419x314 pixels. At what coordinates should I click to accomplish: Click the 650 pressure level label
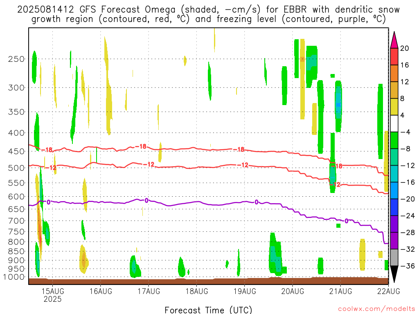click(x=16, y=209)
